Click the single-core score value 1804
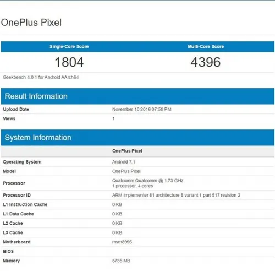This screenshot has width=275, height=271. pos(69,62)
